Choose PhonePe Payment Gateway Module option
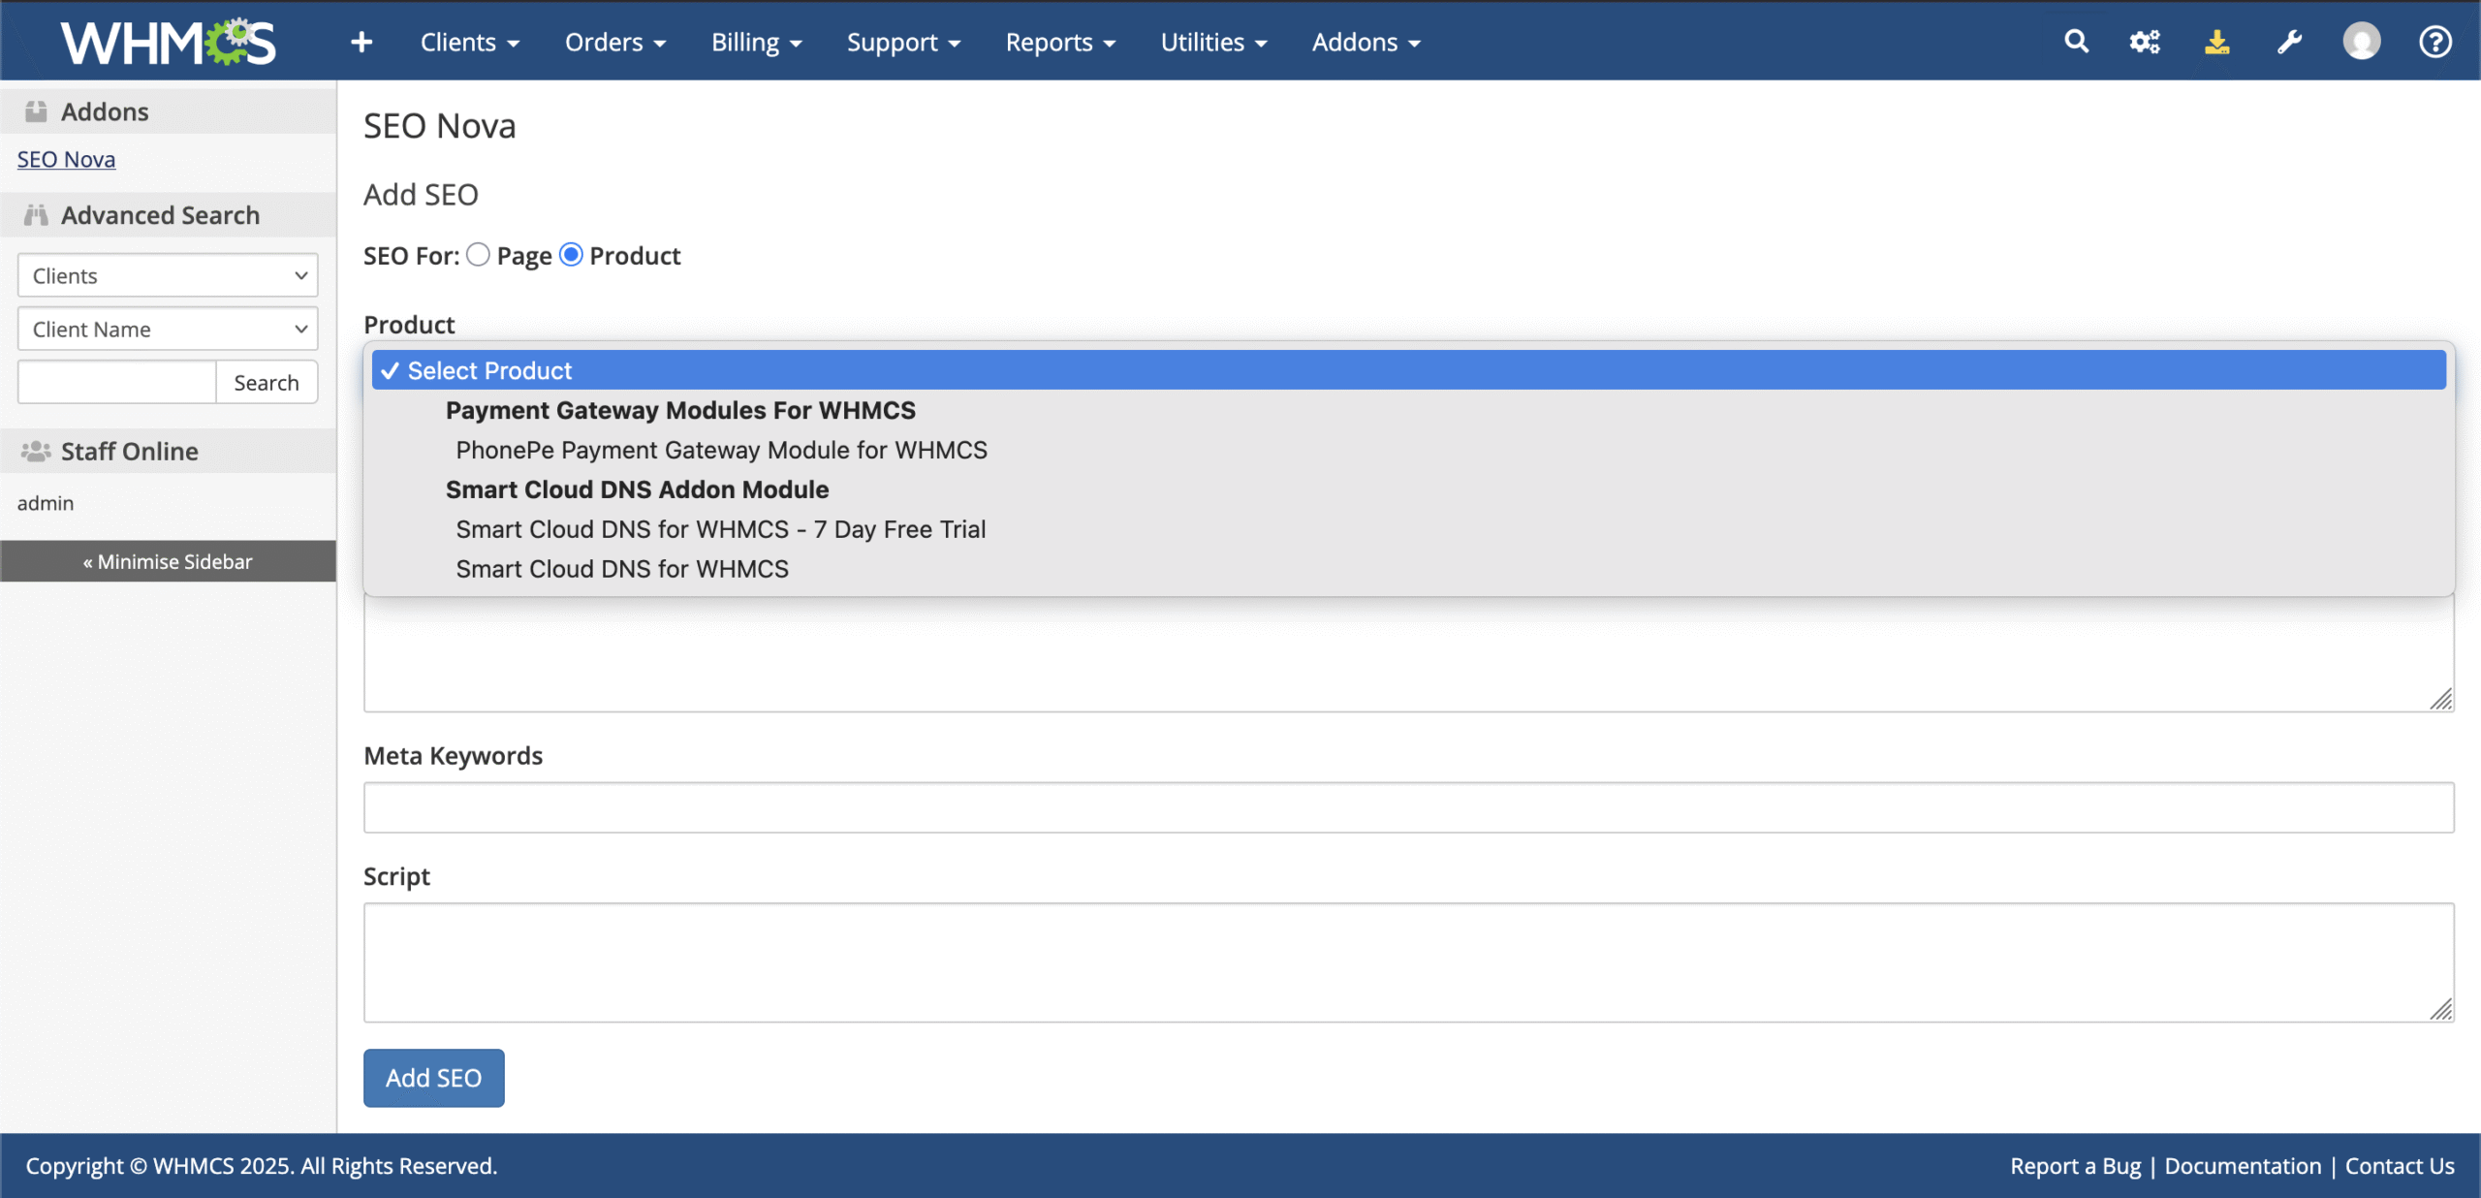 [721, 450]
